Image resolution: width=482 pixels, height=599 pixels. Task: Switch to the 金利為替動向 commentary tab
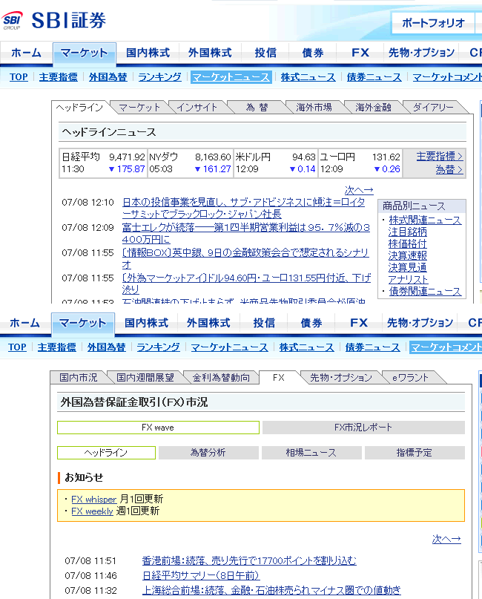coord(221,377)
